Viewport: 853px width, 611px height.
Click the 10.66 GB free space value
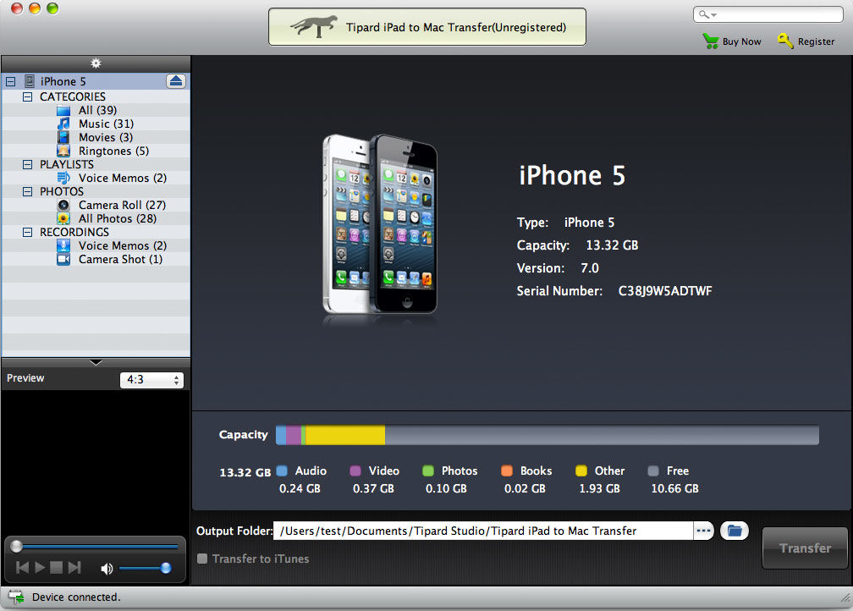pos(674,488)
